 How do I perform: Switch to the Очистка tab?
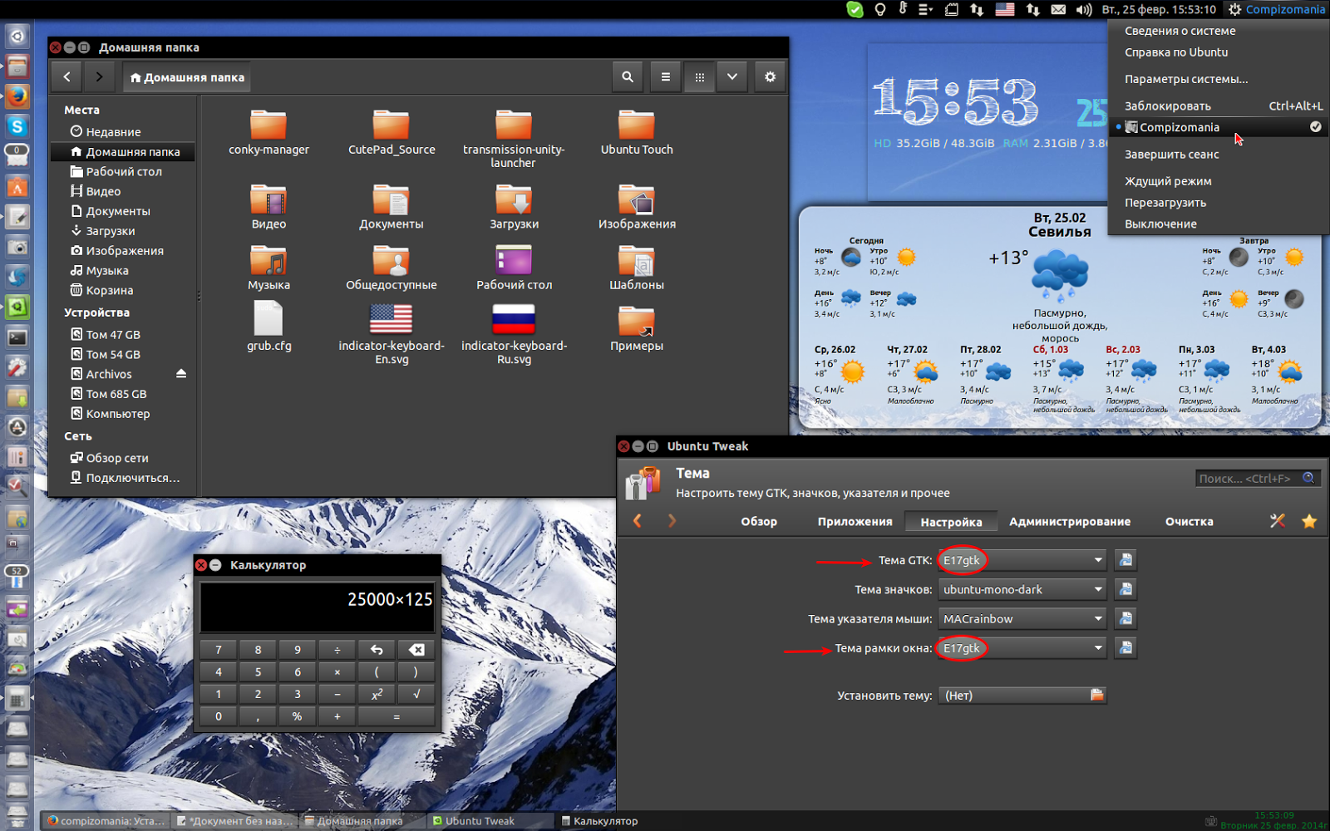[1189, 522]
